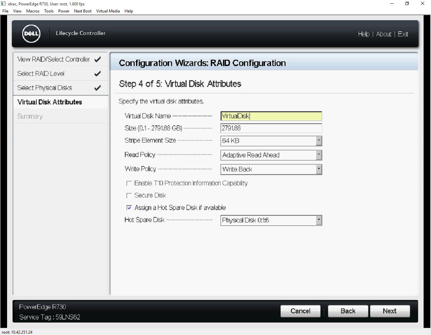Go to View RAID/Select Controller step
The width and height of the screenshot is (431, 335).
(x=60, y=59)
